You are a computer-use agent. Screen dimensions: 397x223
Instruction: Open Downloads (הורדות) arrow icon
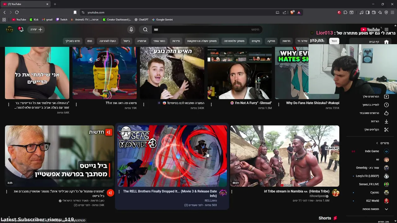pyautogui.click(x=386, y=121)
